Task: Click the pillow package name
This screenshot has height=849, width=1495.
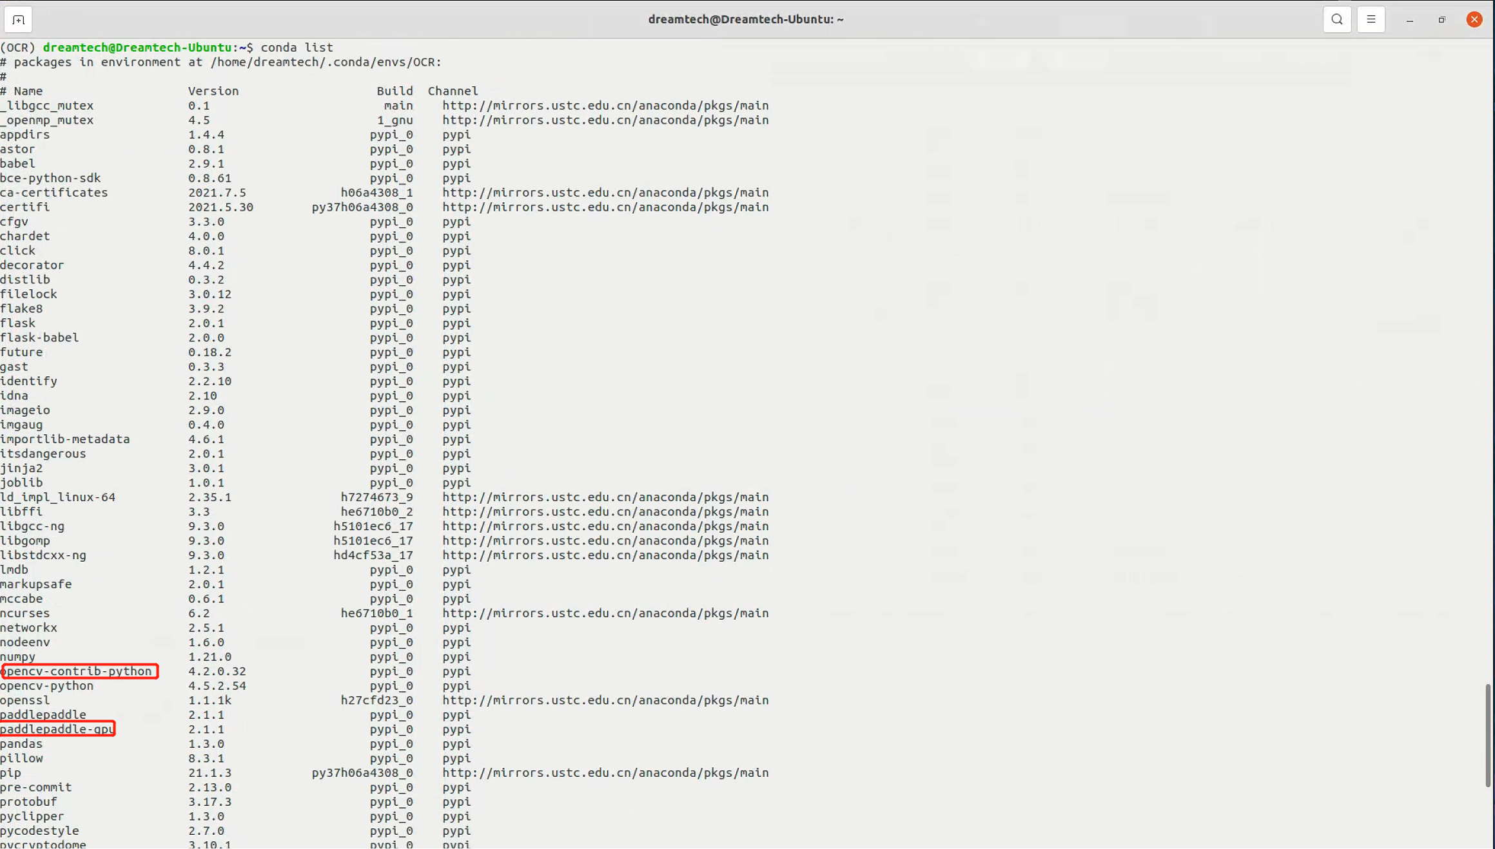Action: (21, 759)
